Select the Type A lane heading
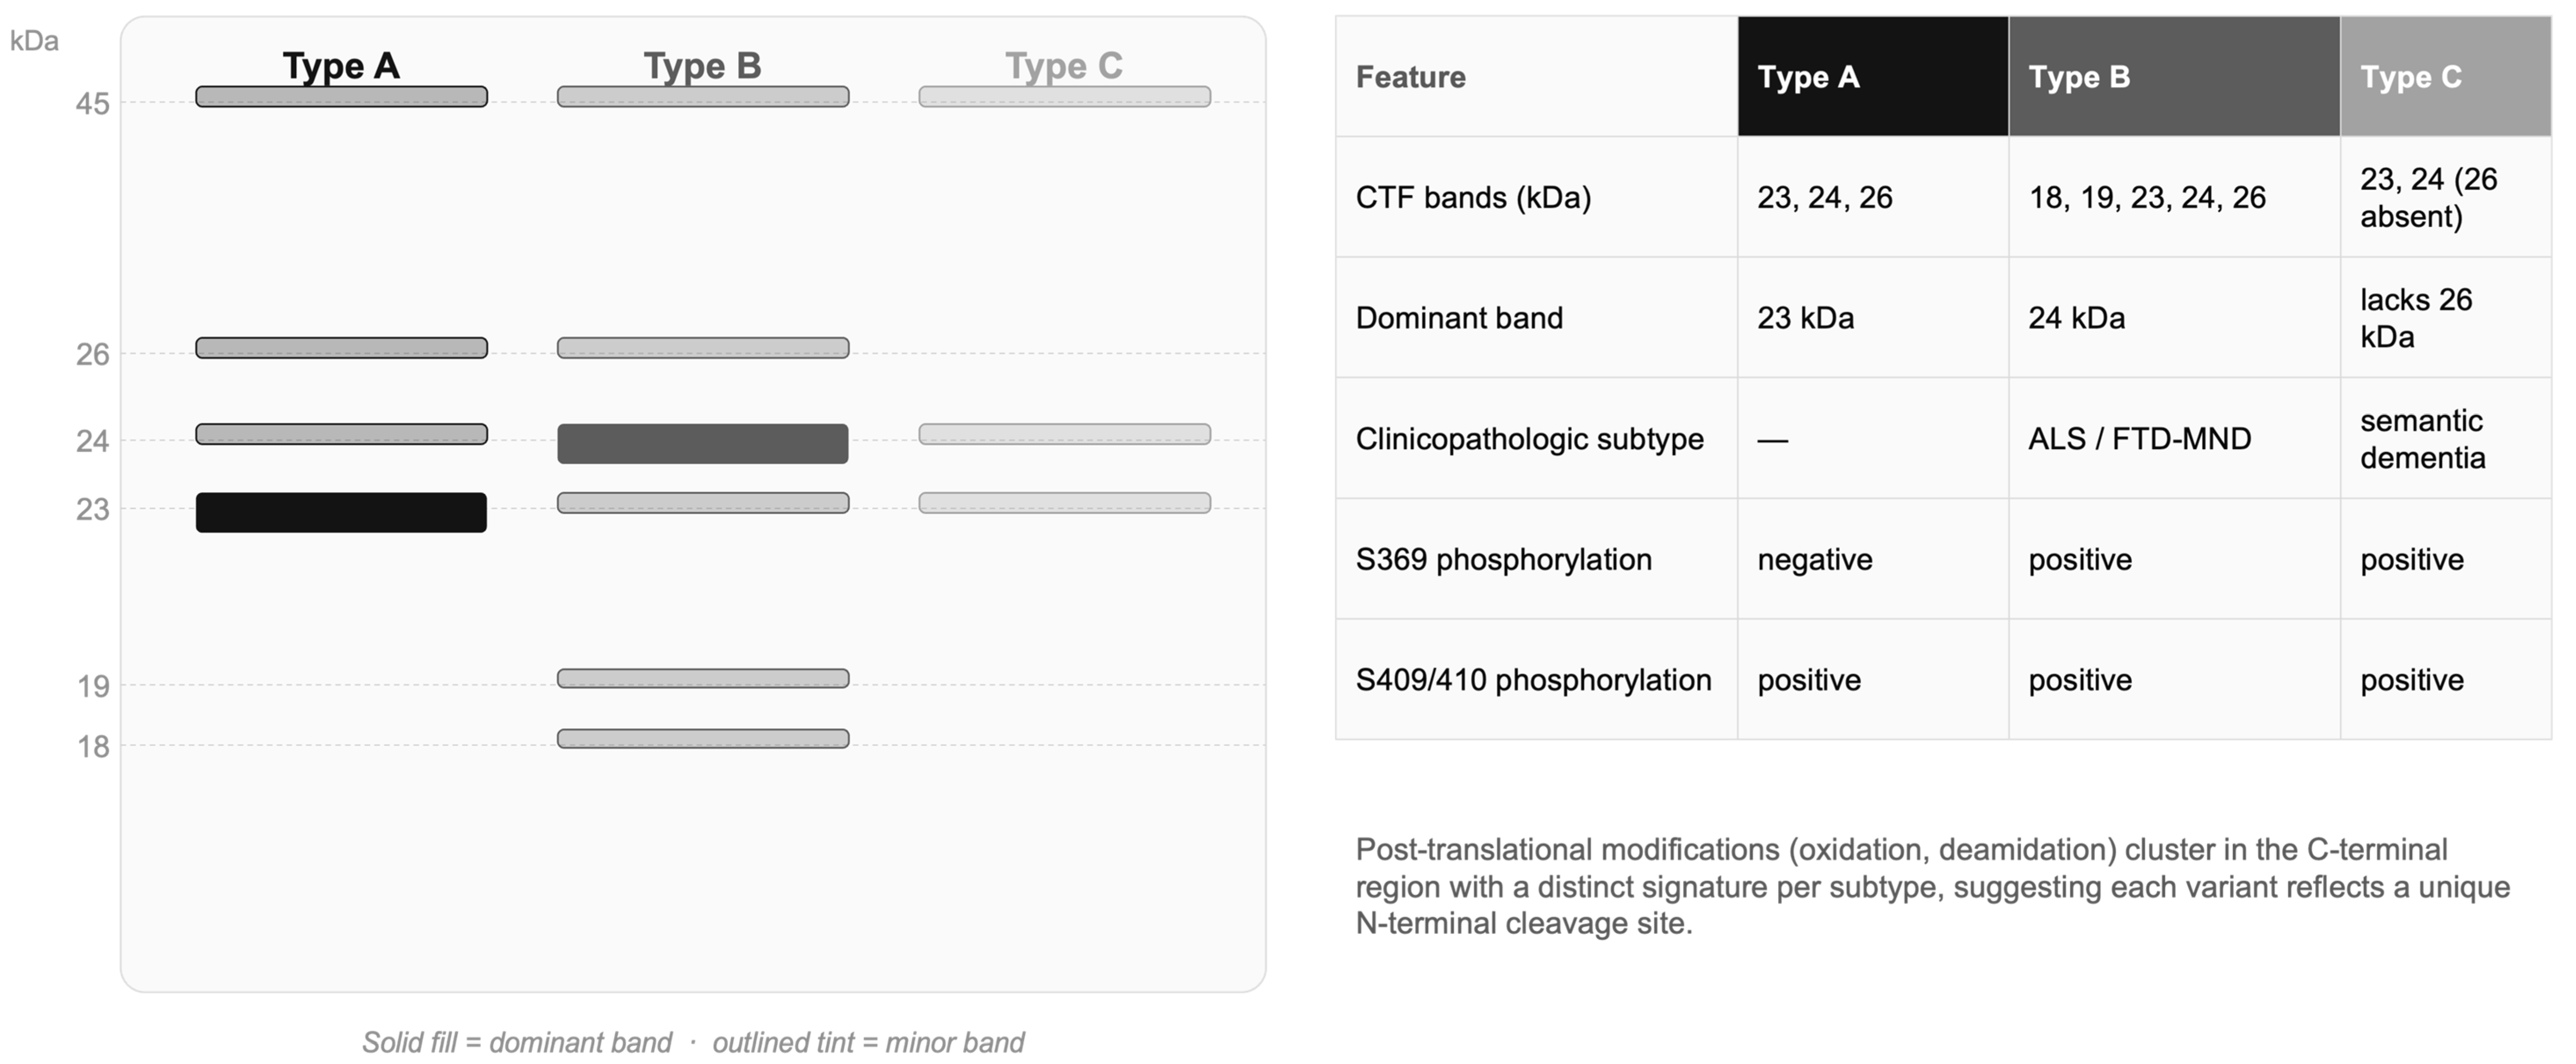This screenshot has height=1064, width=2576. click(341, 66)
